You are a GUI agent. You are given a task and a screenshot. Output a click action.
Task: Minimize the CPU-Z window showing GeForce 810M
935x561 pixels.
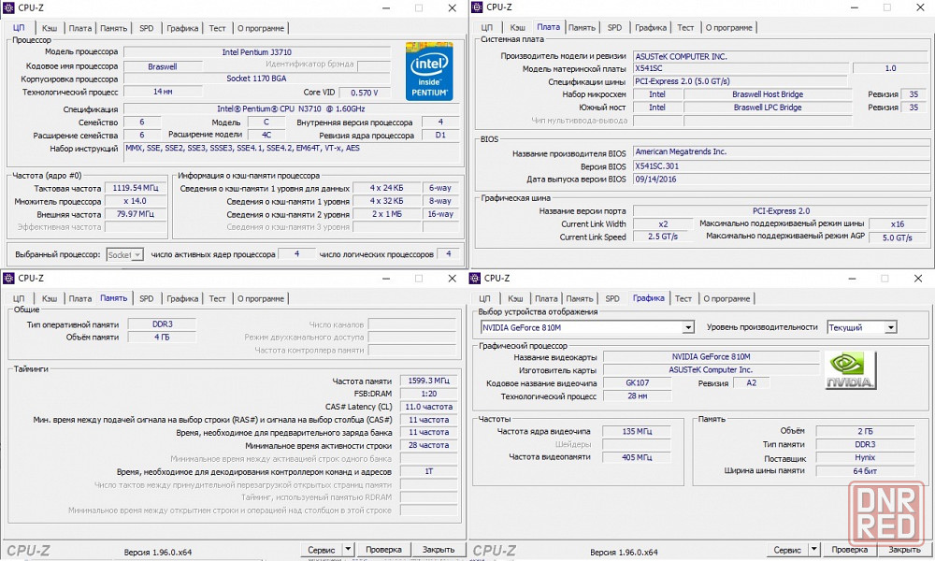click(x=852, y=279)
